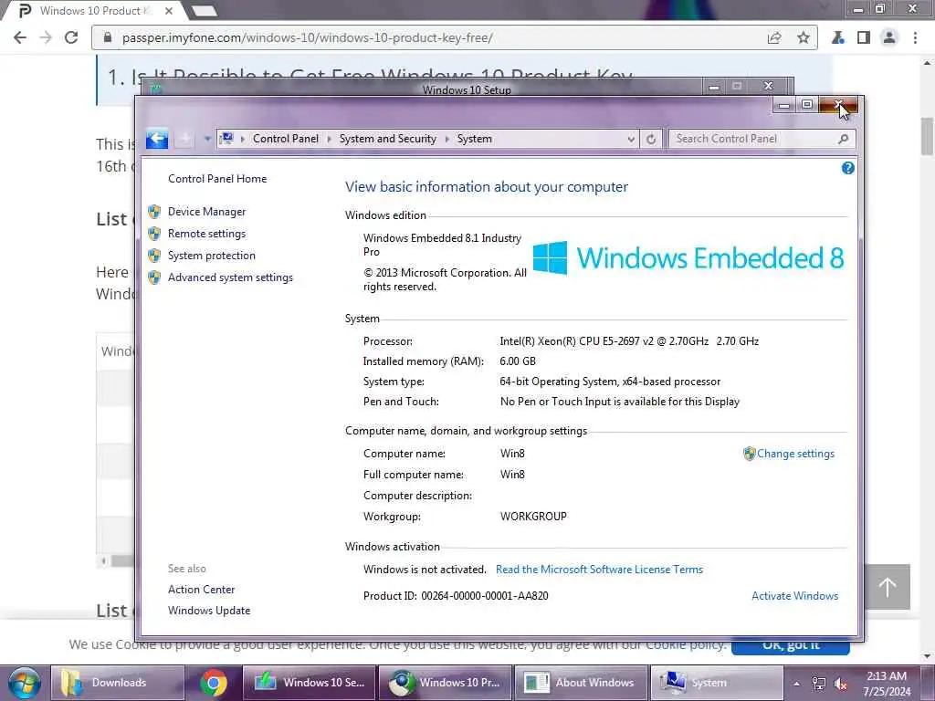Open Device Manager link
This screenshot has height=701, width=935.
coord(207,212)
